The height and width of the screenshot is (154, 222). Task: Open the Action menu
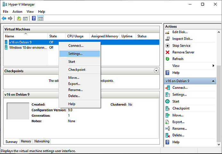[x=17, y=11]
